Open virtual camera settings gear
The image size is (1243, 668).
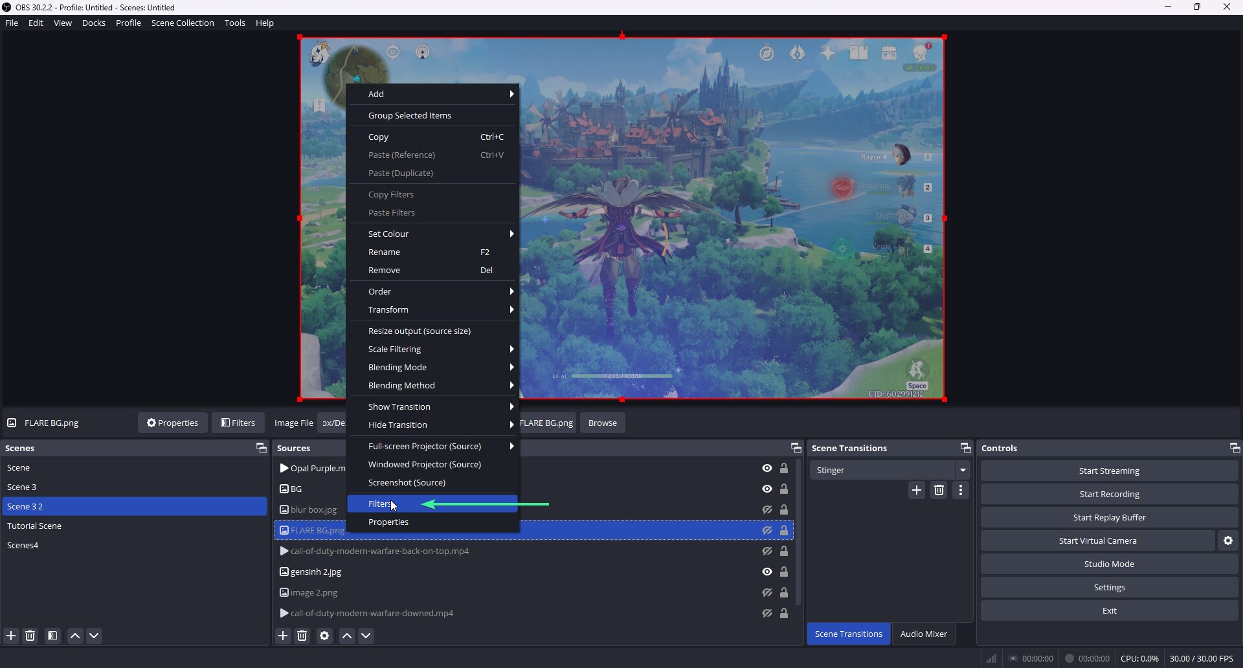[1228, 540]
